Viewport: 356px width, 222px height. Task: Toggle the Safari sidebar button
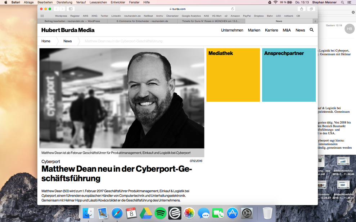(x=71, y=9)
